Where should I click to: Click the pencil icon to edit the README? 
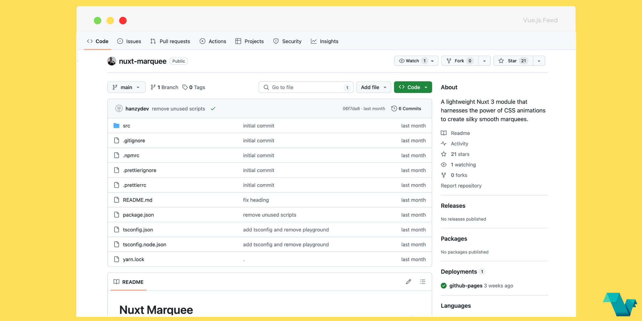click(408, 282)
